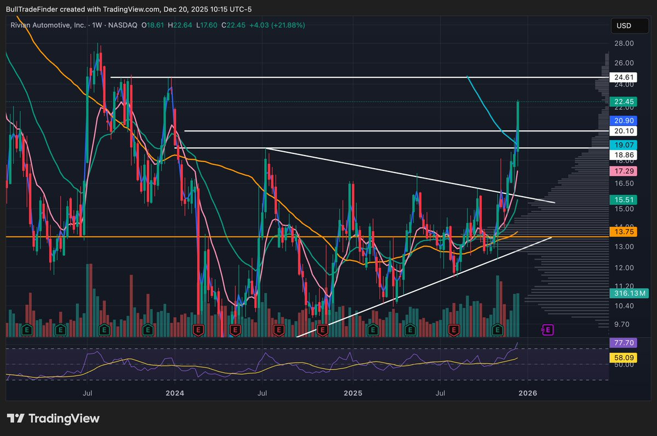Click the low value L17.60 in the header
Screen dimensions: 657x436
207,25
